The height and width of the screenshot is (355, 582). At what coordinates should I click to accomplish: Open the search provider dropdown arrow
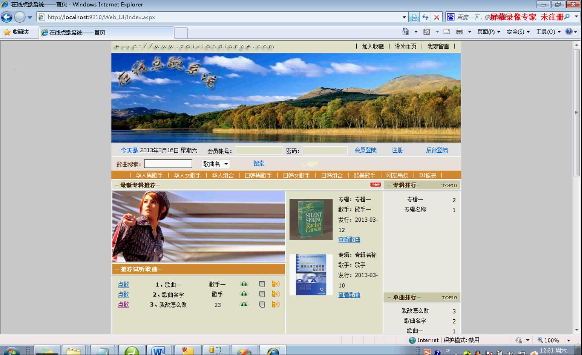[576, 17]
